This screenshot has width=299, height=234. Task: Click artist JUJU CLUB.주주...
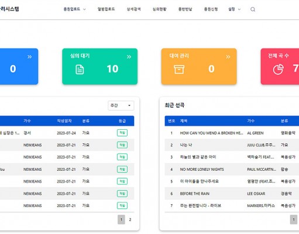point(262,145)
